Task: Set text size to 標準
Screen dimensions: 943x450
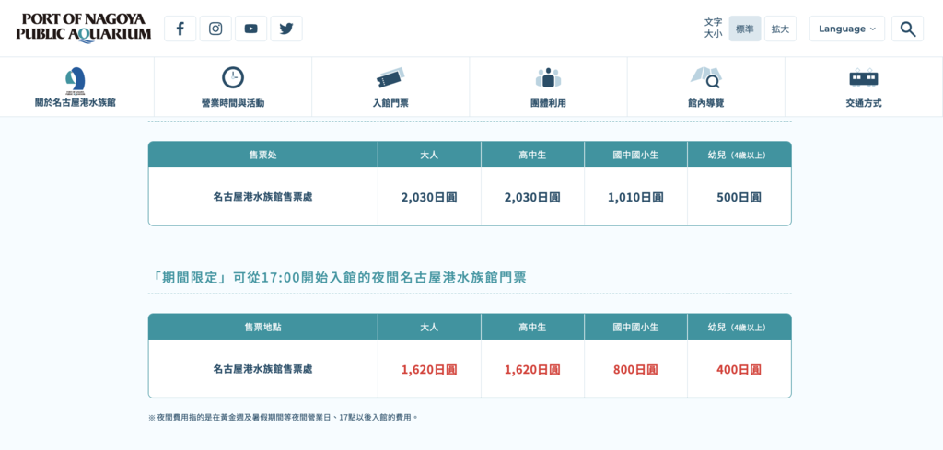Action: pos(744,29)
